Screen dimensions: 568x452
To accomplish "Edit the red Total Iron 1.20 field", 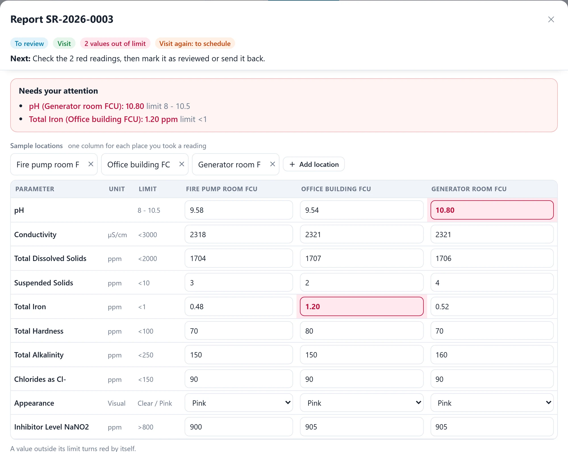I will [x=362, y=306].
